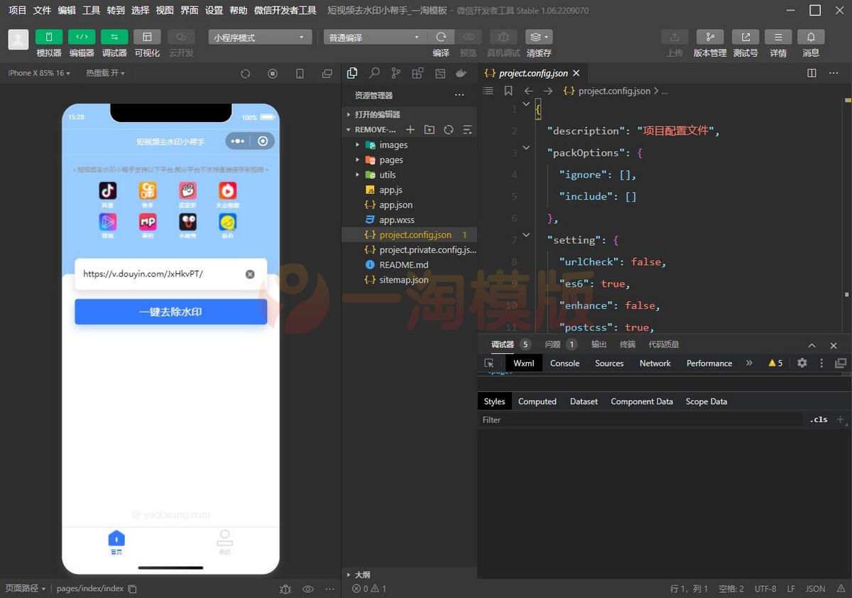Viewport: 852px width, 598px height.
Task: Expand the images folder
Action: click(x=409, y=145)
